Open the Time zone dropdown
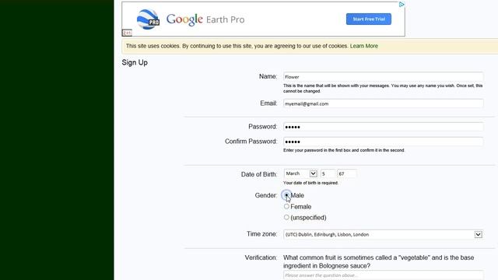 pyautogui.click(x=383, y=234)
